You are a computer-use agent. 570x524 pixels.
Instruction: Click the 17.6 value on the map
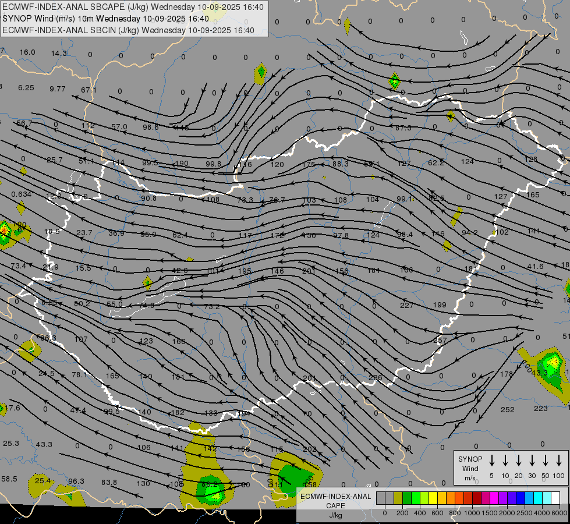(x=12, y=408)
